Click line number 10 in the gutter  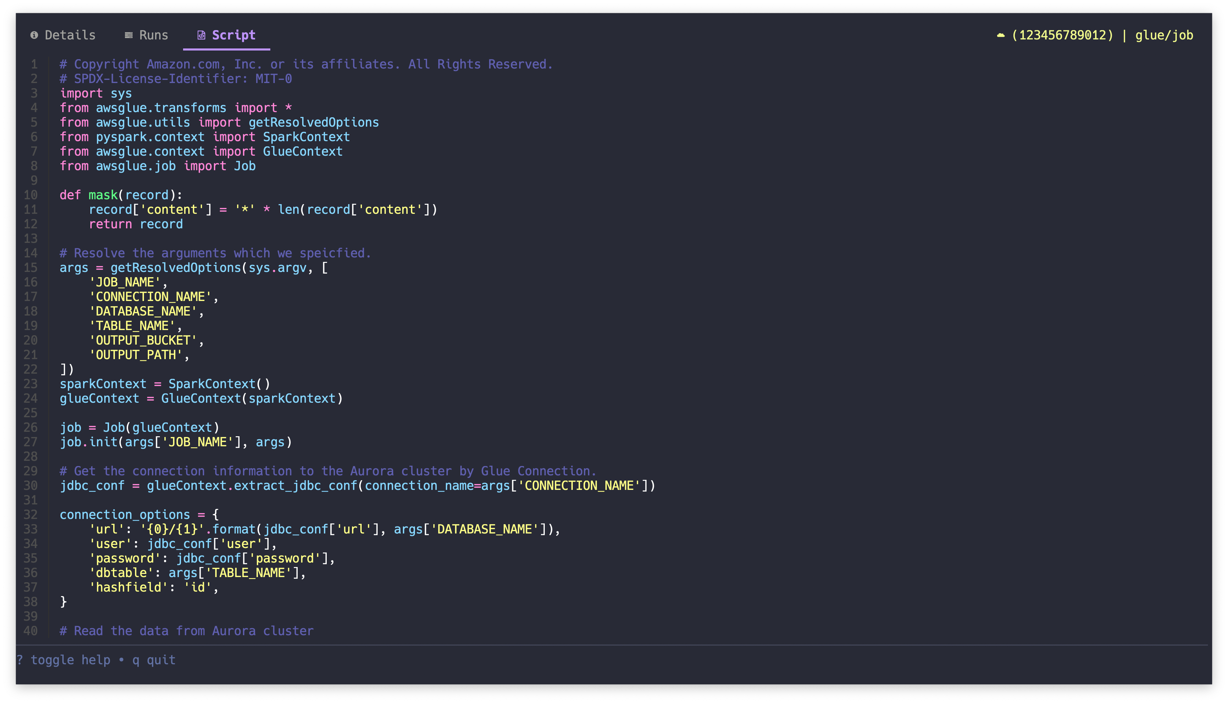(30, 195)
